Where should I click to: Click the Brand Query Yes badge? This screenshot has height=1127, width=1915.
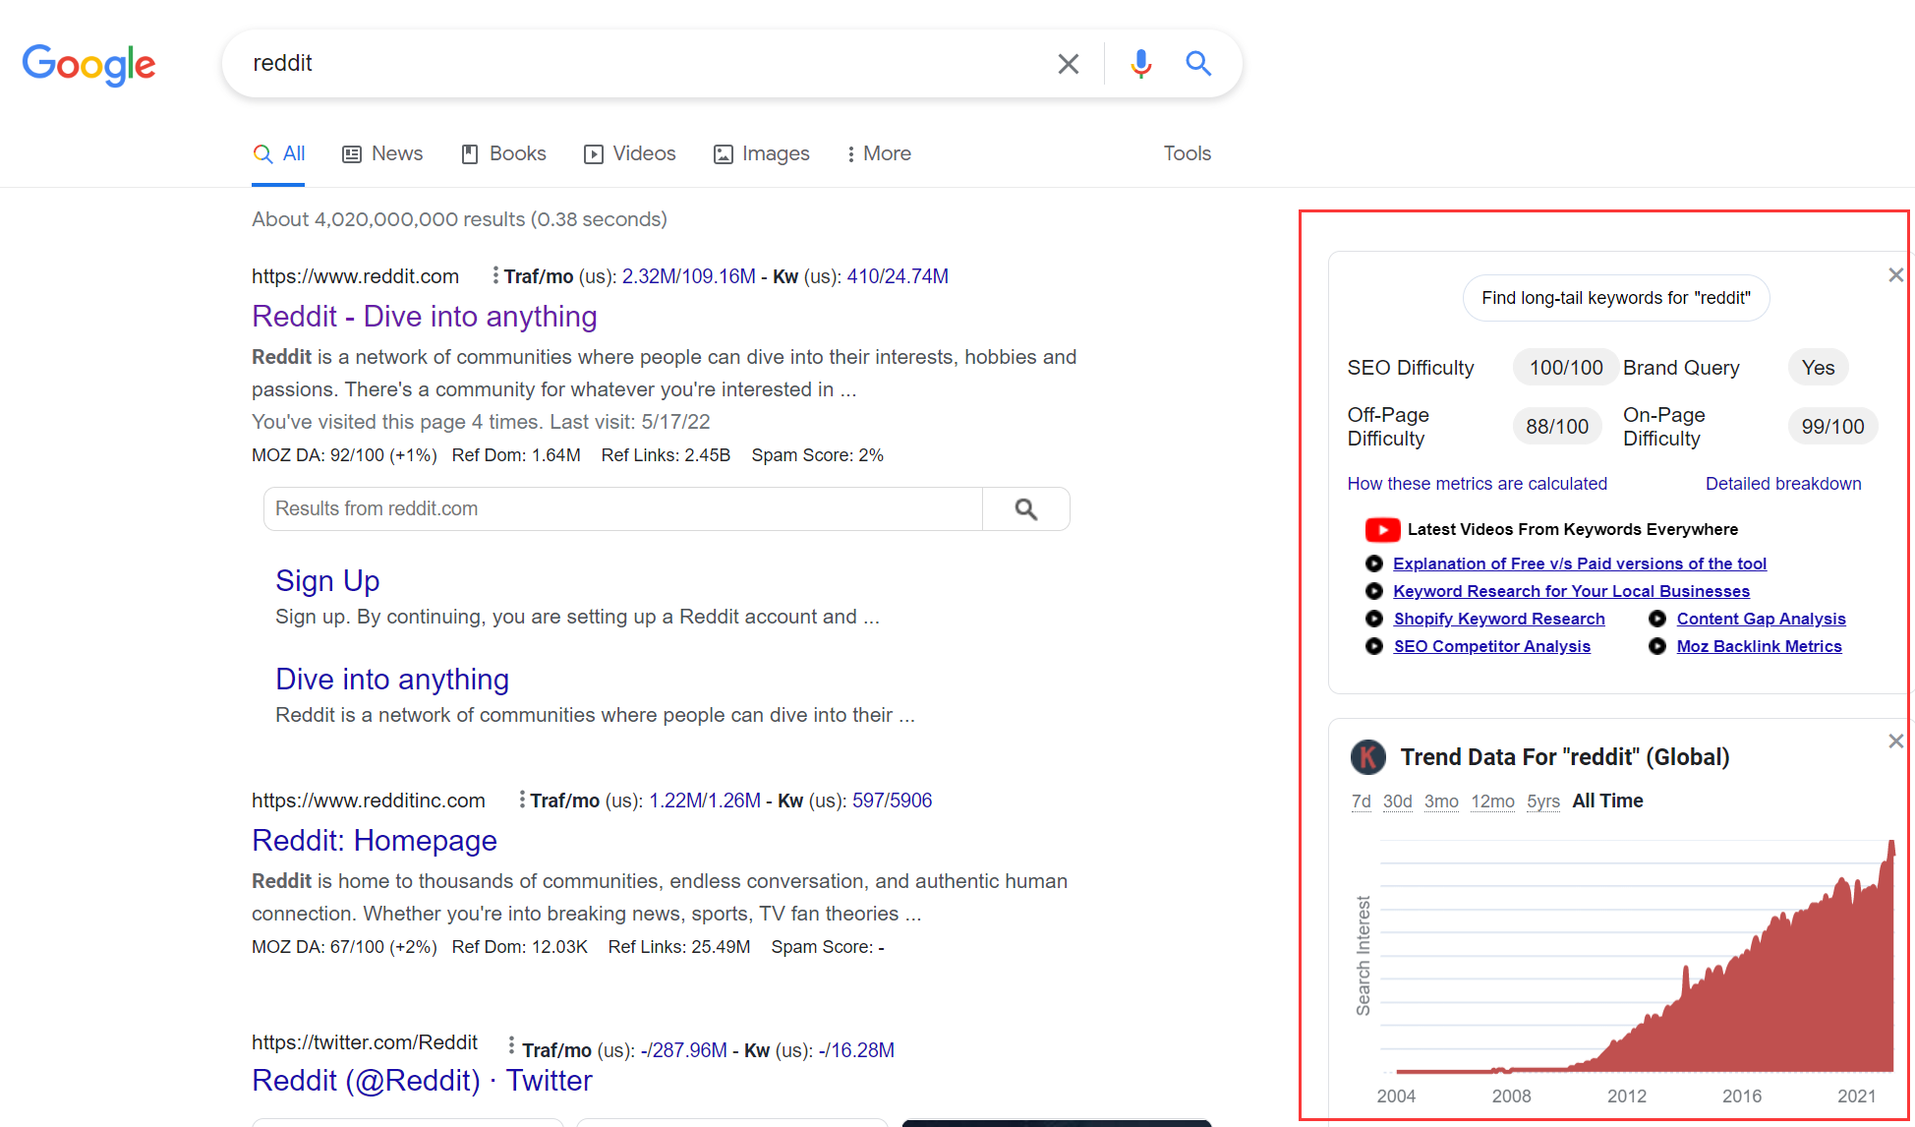pyautogui.click(x=1818, y=368)
